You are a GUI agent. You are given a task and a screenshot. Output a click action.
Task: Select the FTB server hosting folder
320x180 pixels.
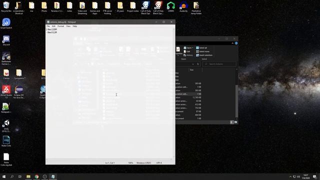107,8
